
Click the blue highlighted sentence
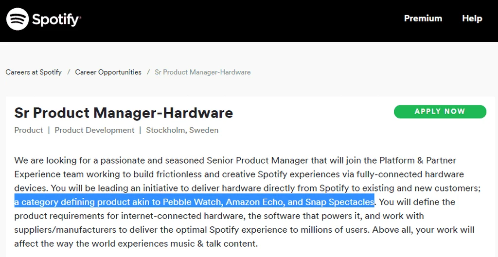pyautogui.click(x=194, y=202)
